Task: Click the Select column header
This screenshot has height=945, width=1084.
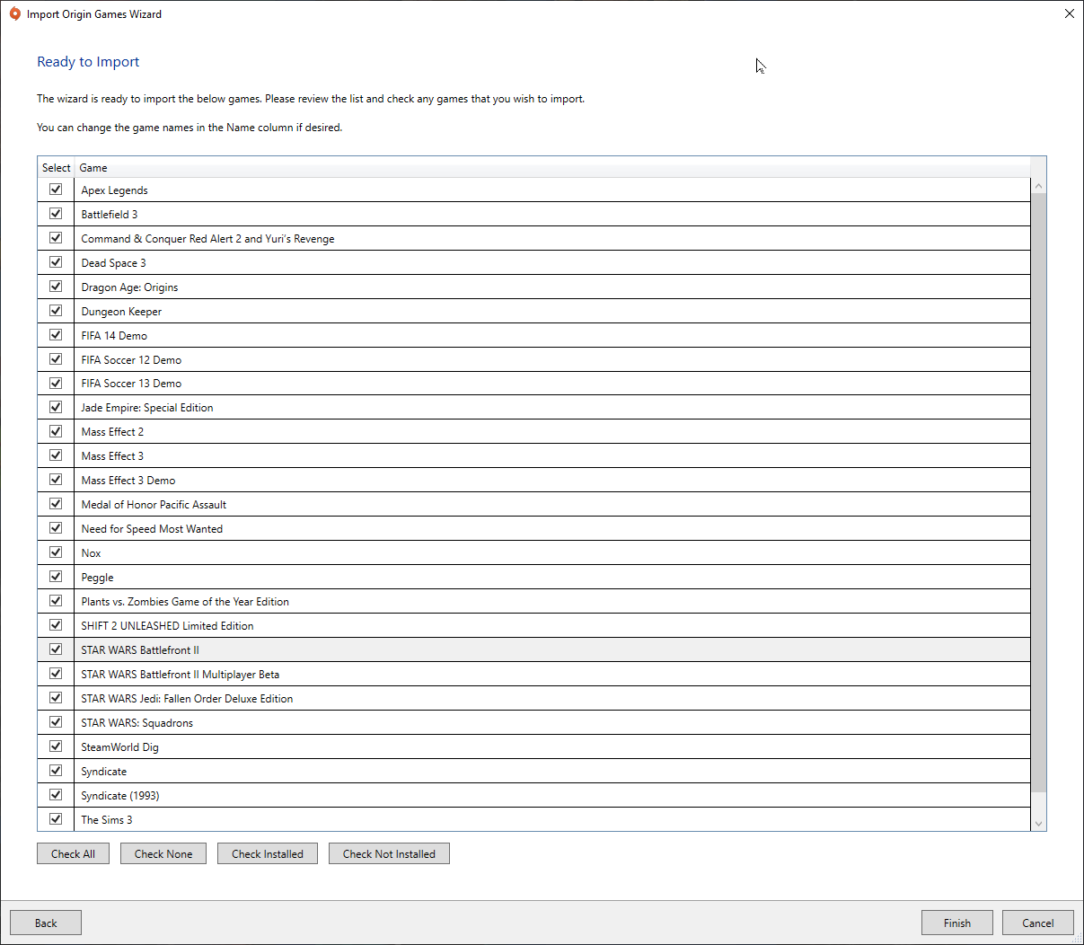Action: 56,168
